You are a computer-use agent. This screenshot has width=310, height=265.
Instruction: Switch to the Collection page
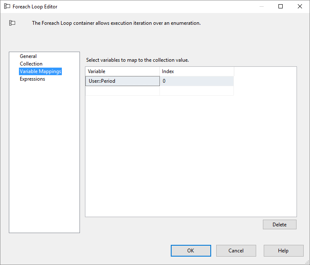(31, 64)
